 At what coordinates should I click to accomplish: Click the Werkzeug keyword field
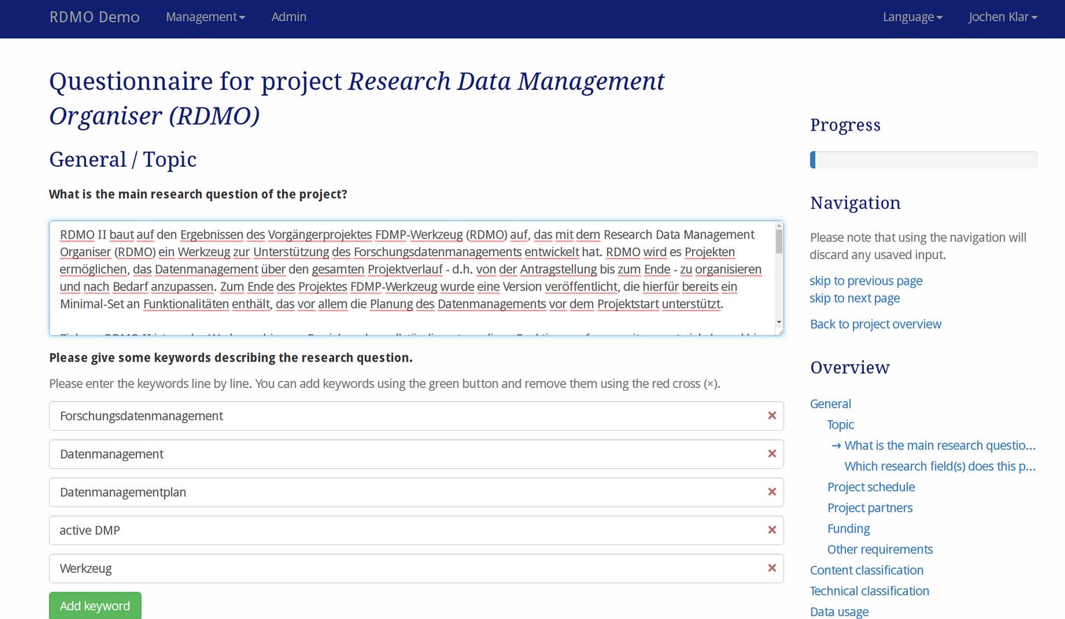click(405, 569)
